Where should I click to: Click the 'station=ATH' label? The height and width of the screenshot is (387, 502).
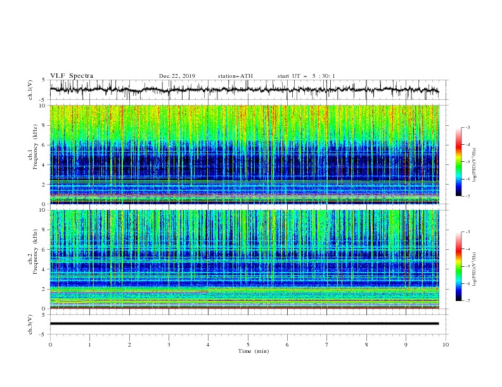click(235, 76)
